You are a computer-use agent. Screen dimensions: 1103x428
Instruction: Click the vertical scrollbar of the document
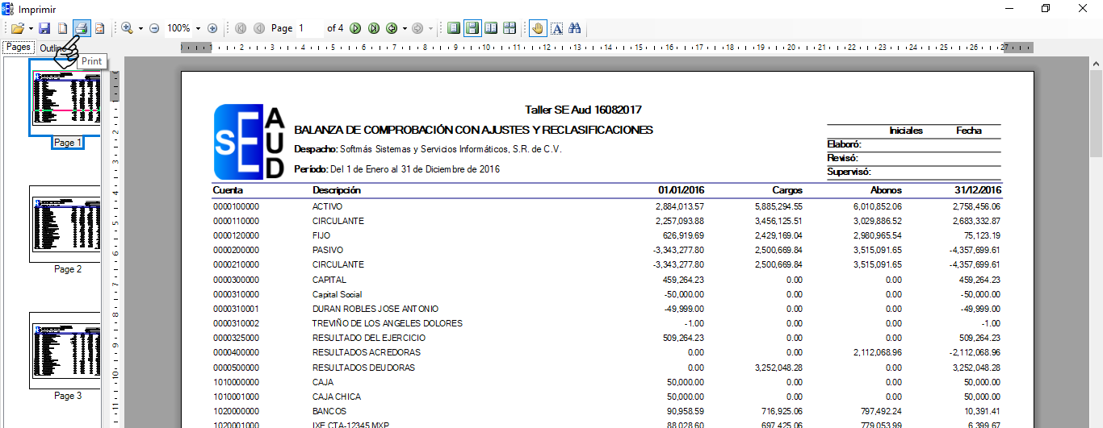point(1096,242)
